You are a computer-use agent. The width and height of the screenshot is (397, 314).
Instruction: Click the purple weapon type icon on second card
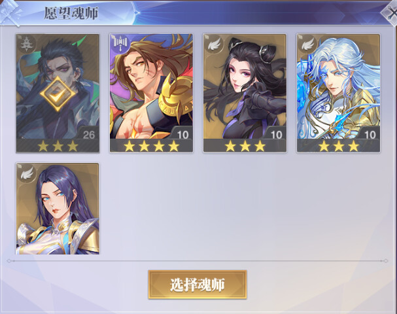tap(120, 43)
